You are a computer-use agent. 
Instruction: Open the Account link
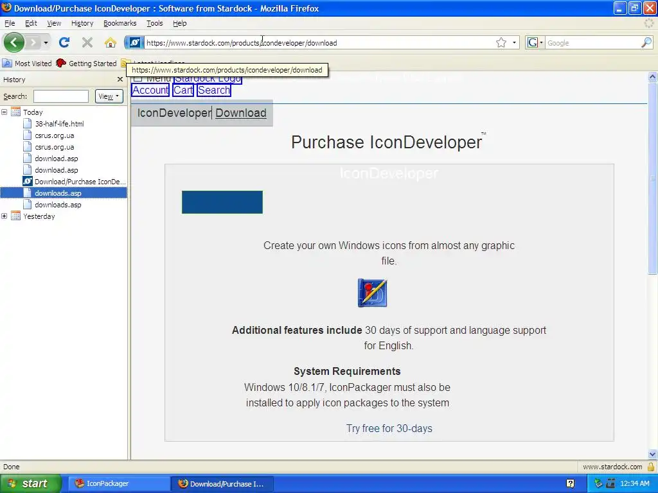pyautogui.click(x=150, y=90)
